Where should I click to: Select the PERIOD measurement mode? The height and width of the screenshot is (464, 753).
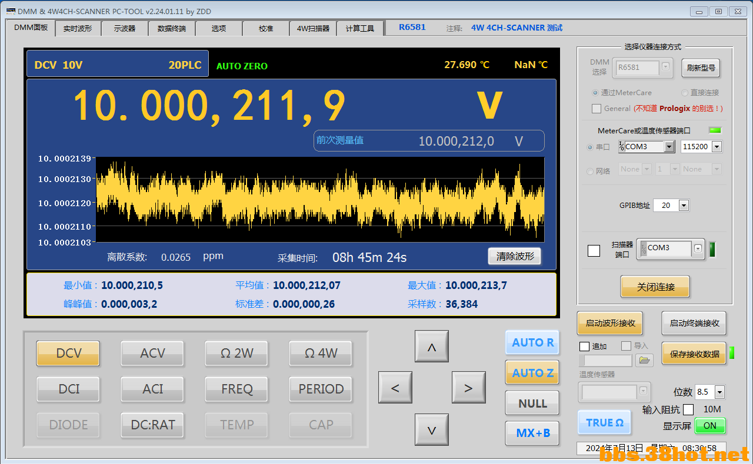coord(321,389)
